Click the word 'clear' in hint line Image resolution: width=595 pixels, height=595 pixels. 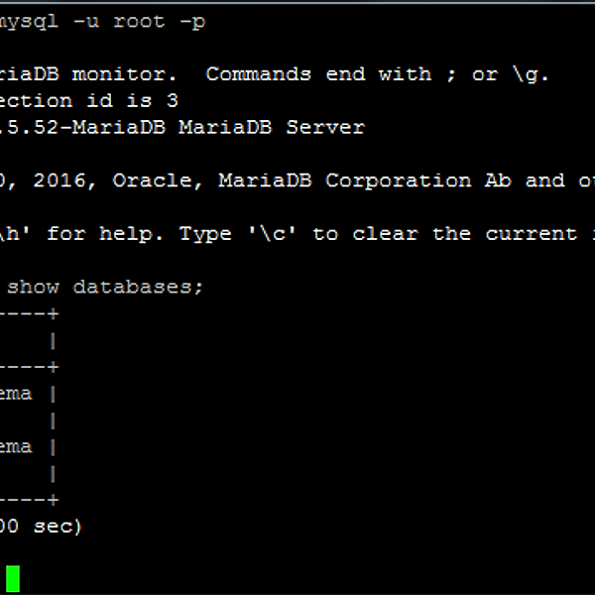tap(385, 233)
